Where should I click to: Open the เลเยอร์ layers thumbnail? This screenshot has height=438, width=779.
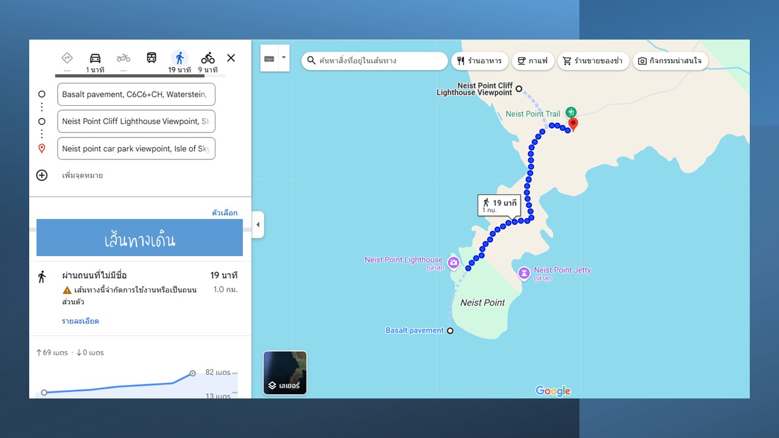coord(285,373)
